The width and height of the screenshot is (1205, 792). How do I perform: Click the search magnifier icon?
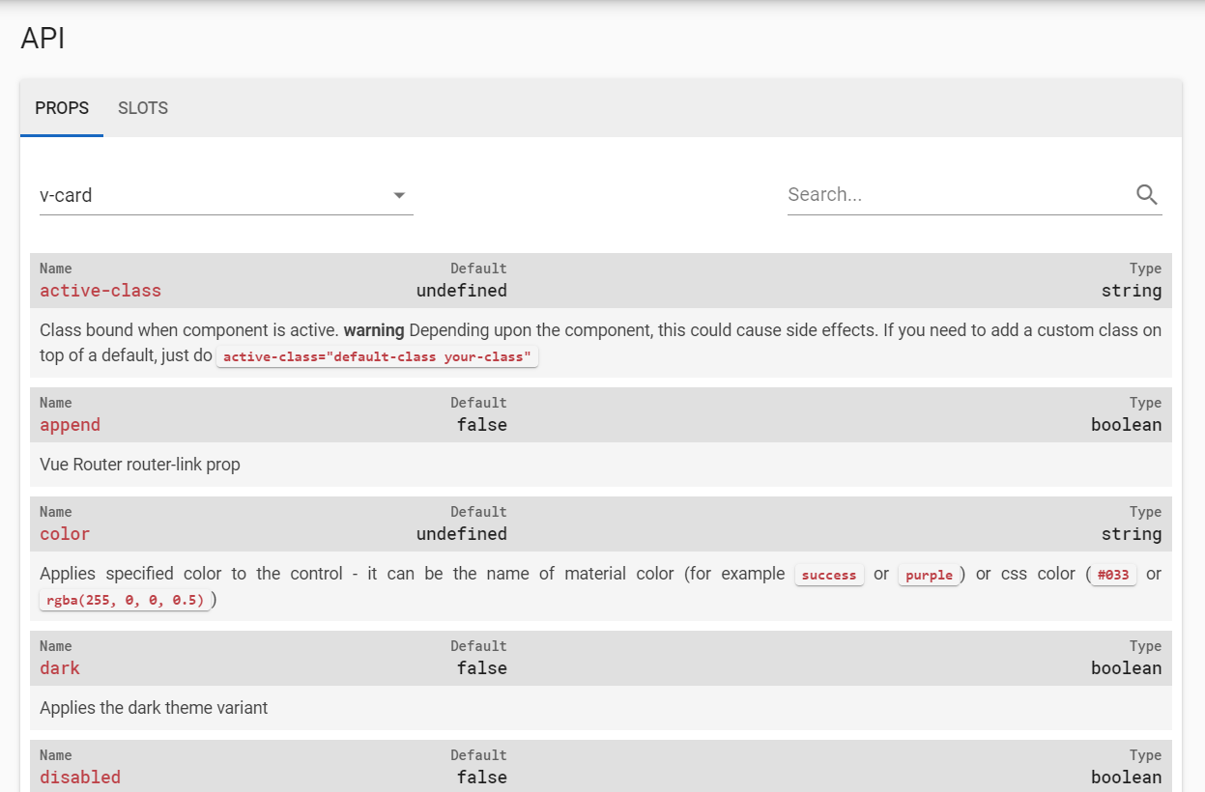tap(1146, 194)
